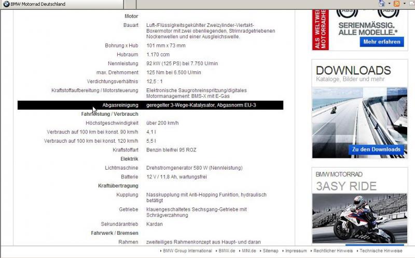Click the Batterie value 12 V / 11,8 Ah

click(x=176, y=177)
